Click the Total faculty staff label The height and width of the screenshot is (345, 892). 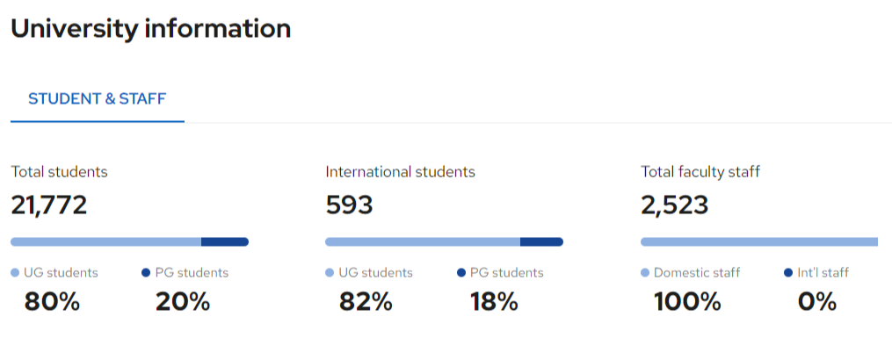[x=700, y=172]
